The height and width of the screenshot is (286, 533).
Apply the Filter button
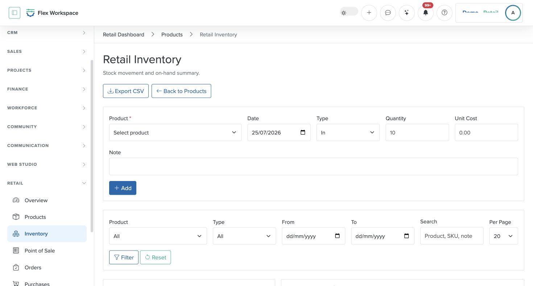pyautogui.click(x=124, y=257)
